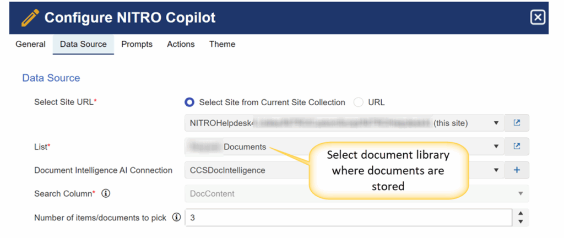This screenshot has width=564, height=238.
Task: Increase number of documents to pick
Action: click(x=520, y=214)
